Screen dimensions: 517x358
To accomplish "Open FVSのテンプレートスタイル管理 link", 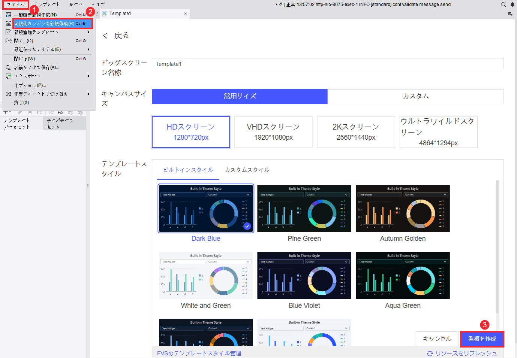I will click(x=199, y=353).
